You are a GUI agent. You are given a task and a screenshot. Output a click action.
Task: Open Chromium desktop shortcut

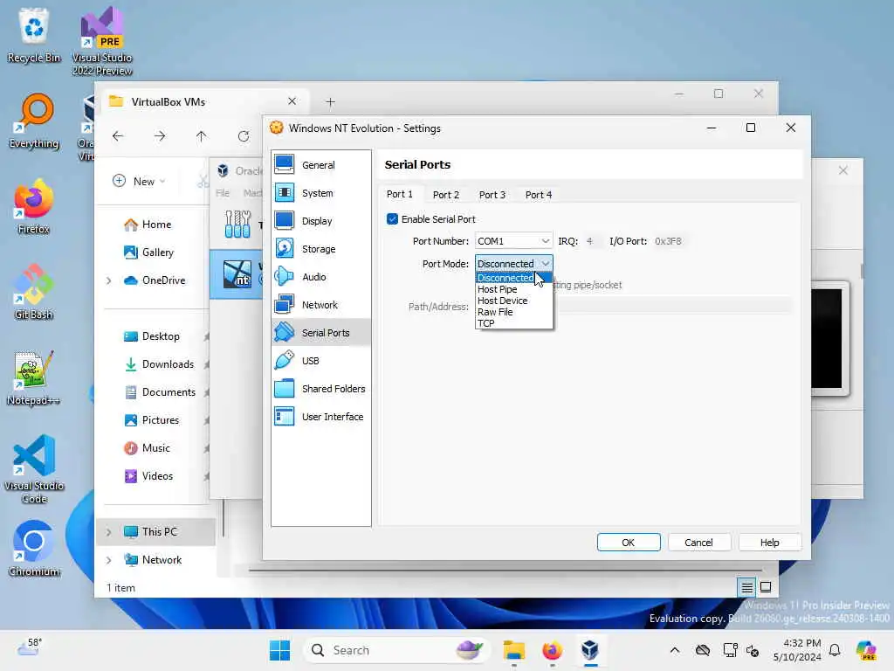point(34,549)
